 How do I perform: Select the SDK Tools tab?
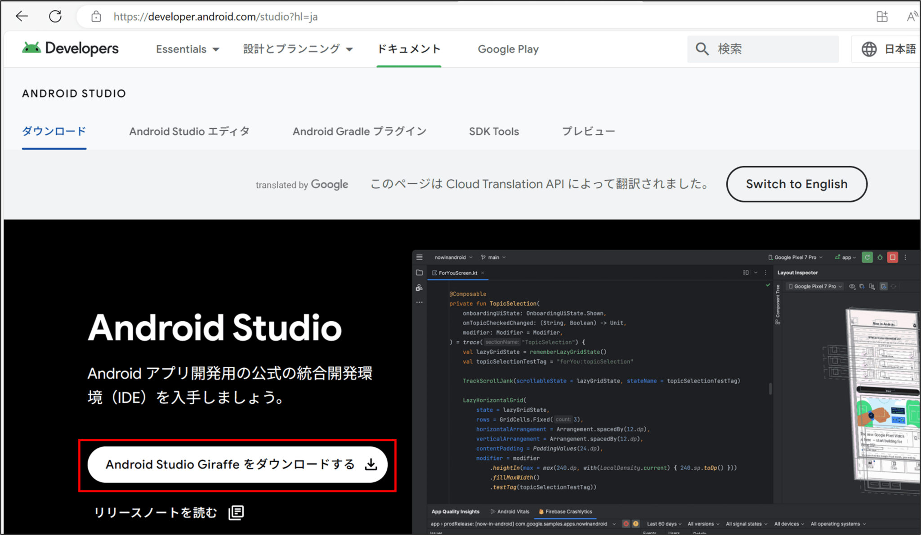pos(494,131)
